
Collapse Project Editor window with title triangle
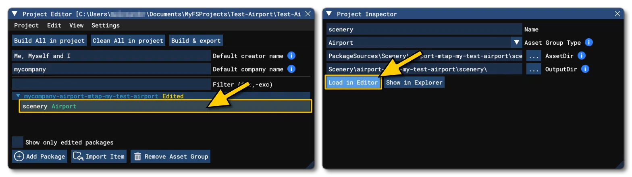tap(15, 14)
